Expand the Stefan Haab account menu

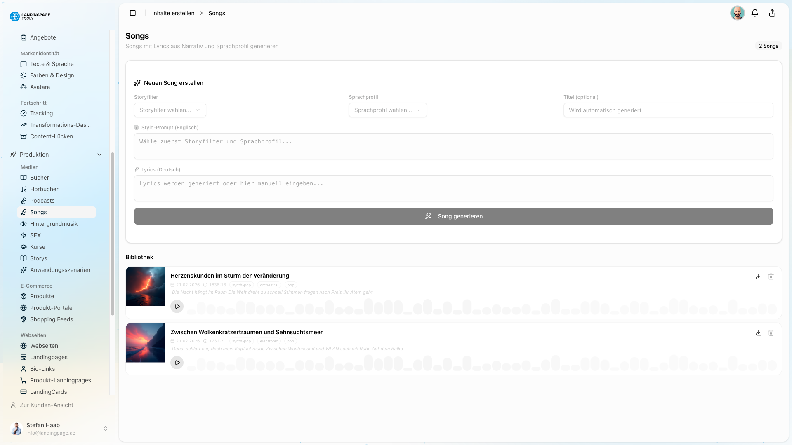point(106,429)
